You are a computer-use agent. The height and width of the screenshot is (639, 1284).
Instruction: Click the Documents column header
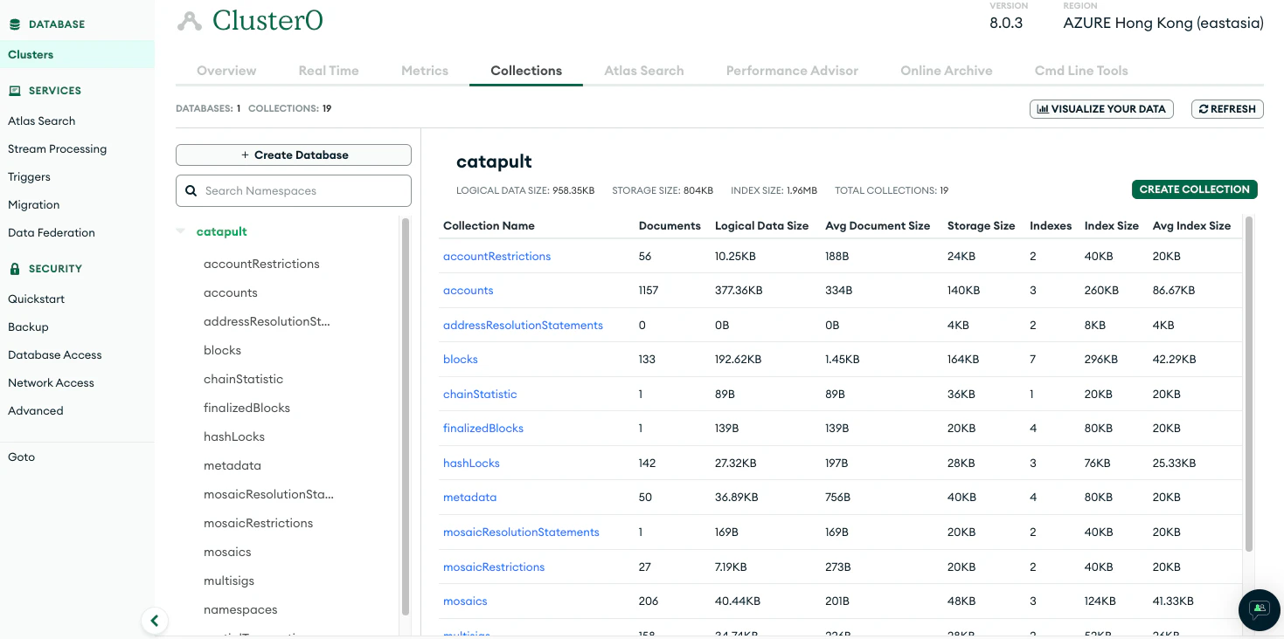[x=670, y=226]
